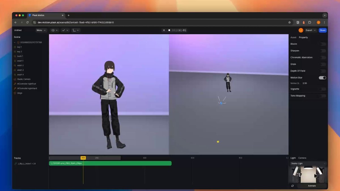This screenshot has width=340, height=191.
Task: Switch to the Camera tab
Action: 302,158
